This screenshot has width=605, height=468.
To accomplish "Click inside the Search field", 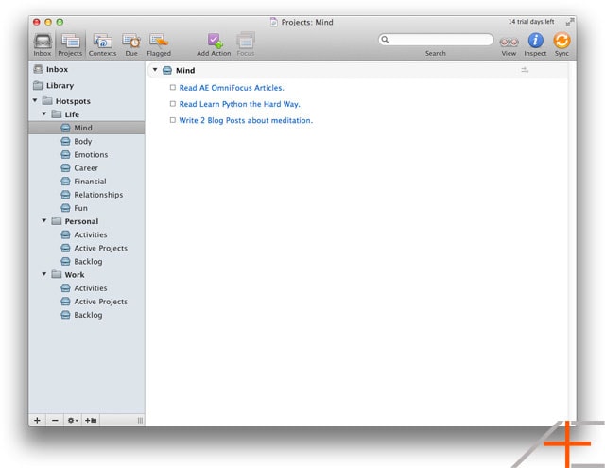I will click(436, 40).
